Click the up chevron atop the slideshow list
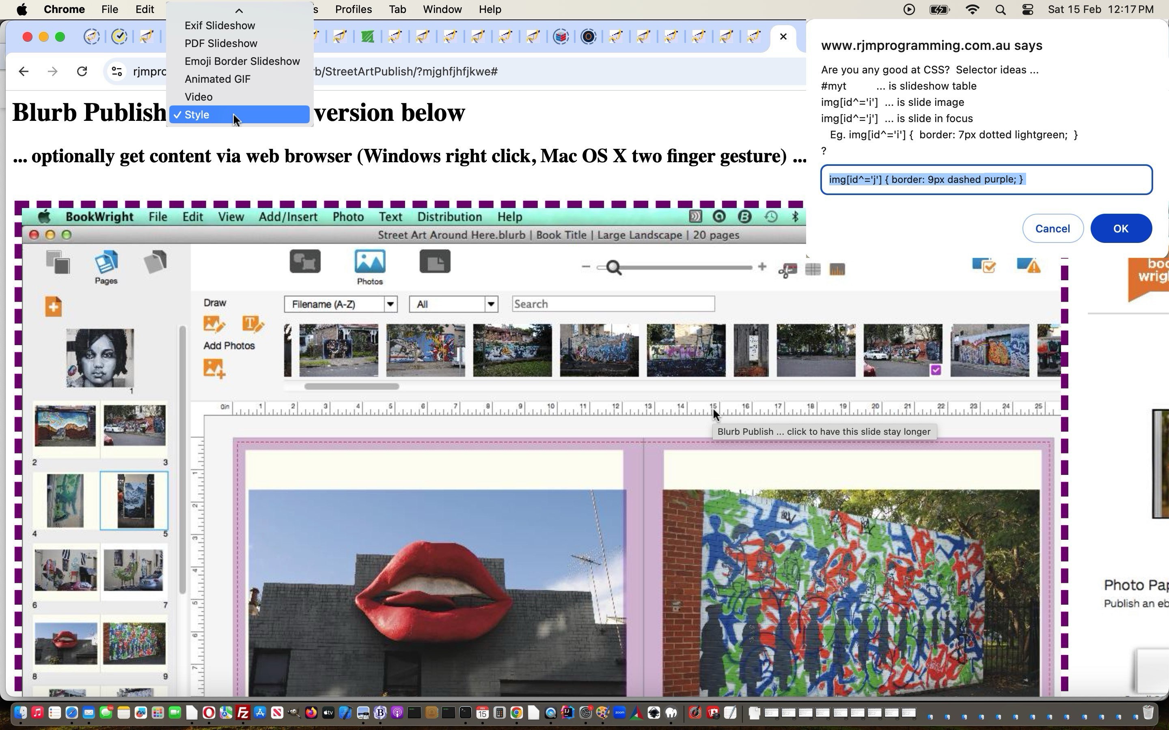 pyautogui.click(x=239, y=10)
